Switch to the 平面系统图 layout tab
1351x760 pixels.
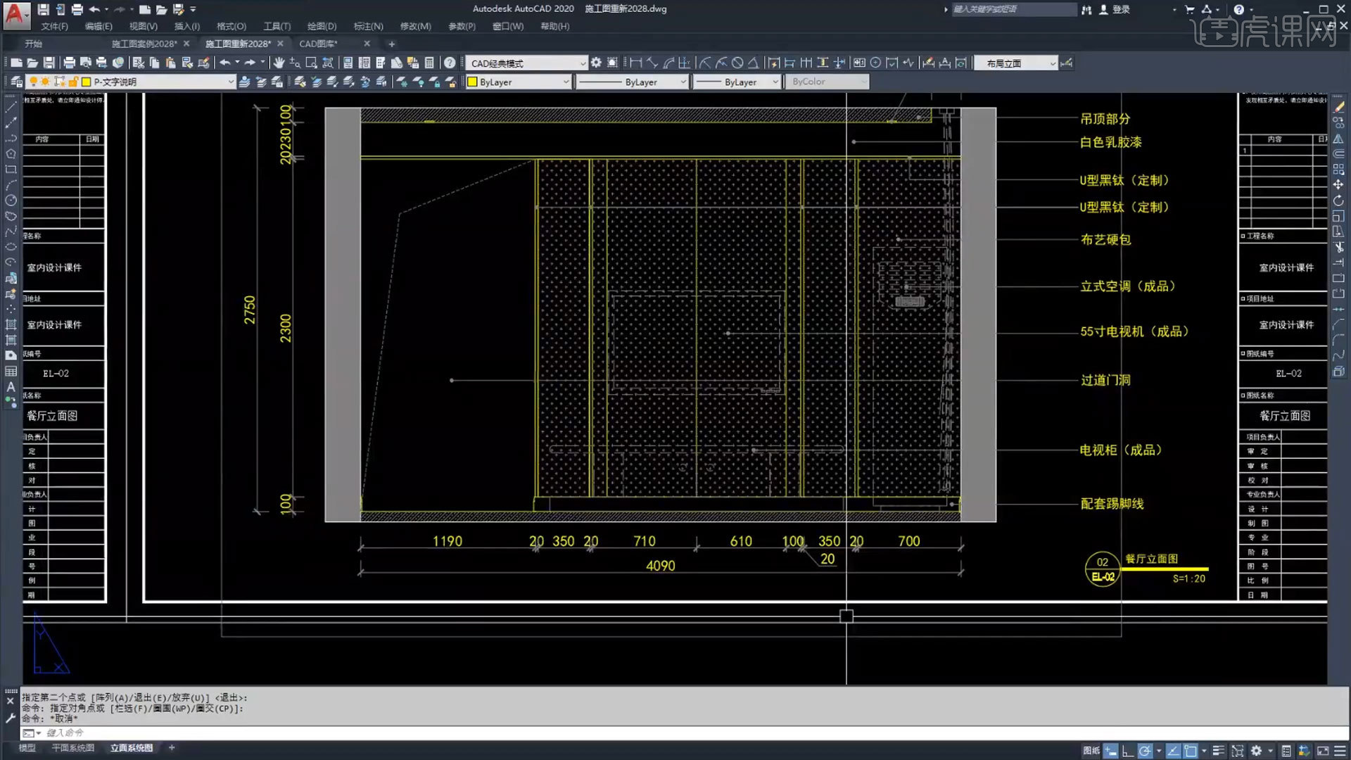[72, 747]
